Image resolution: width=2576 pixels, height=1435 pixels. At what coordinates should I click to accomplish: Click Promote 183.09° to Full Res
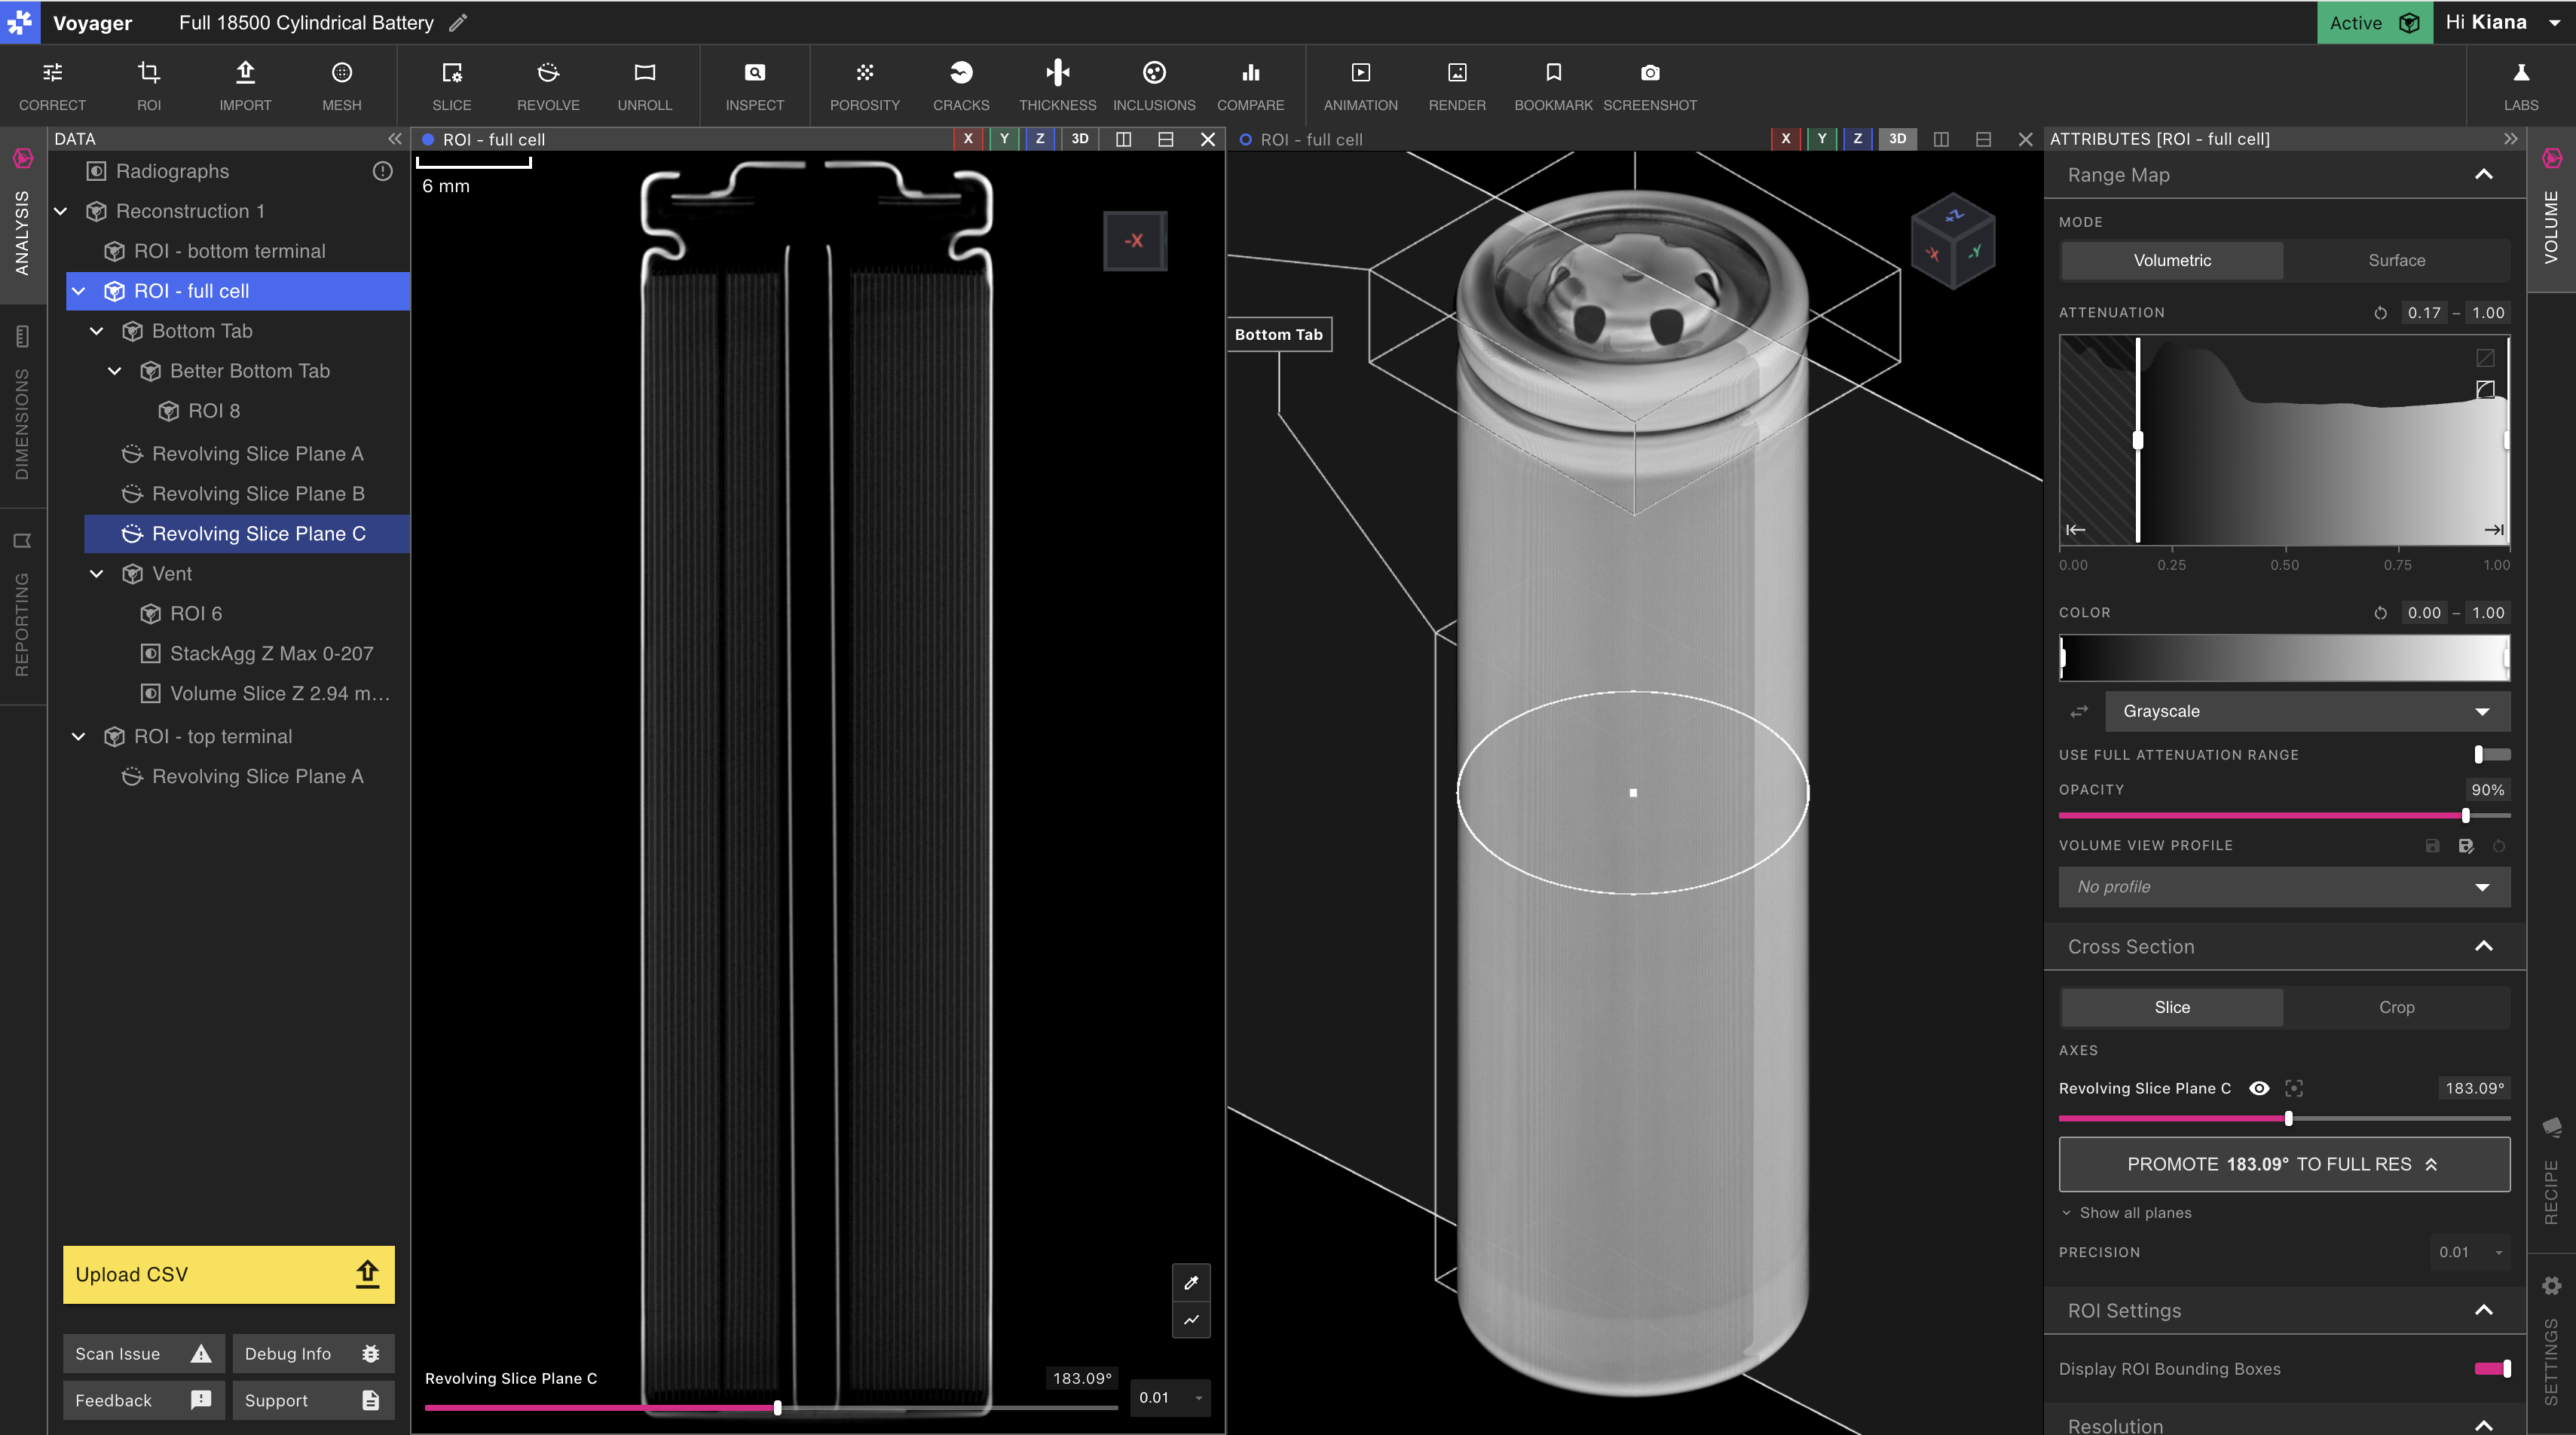pyautogui.click(x=2283, y=1164)
